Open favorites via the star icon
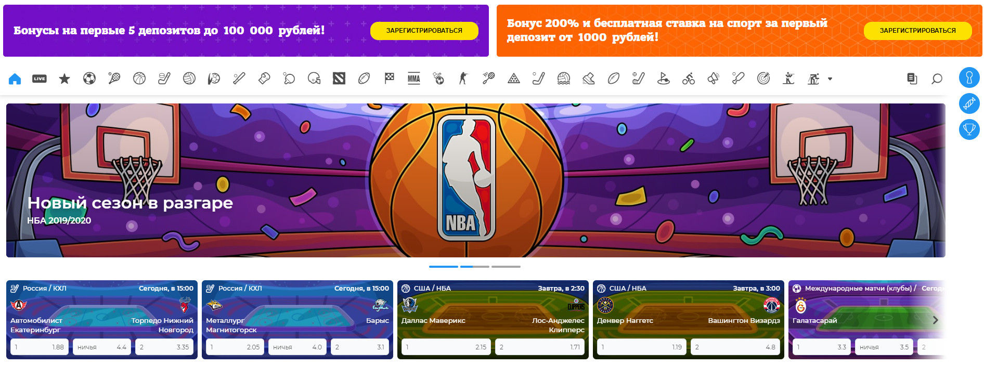Viewport: 984px width, 365px height. [64, 79]
